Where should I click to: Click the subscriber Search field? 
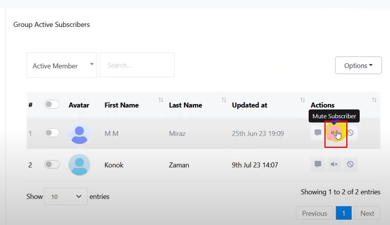(137, 65)
